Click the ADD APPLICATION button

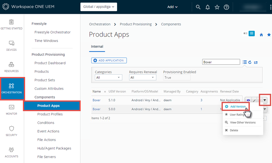[109, 60]
